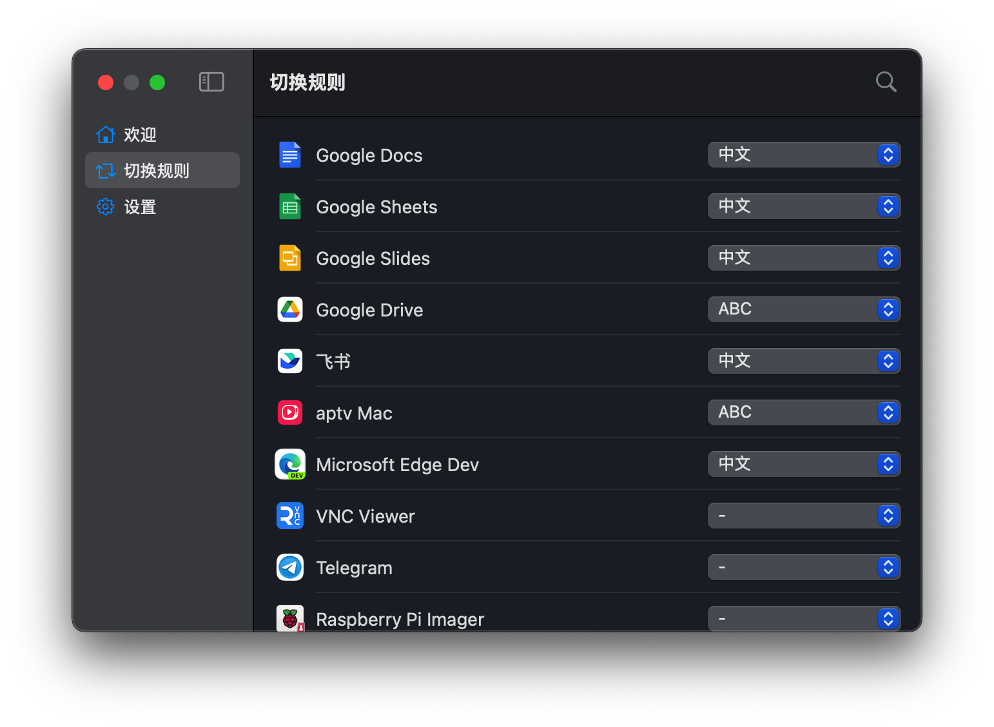Set input source for VNC Viewer
The image size is (994, 727).
[804, 516]
